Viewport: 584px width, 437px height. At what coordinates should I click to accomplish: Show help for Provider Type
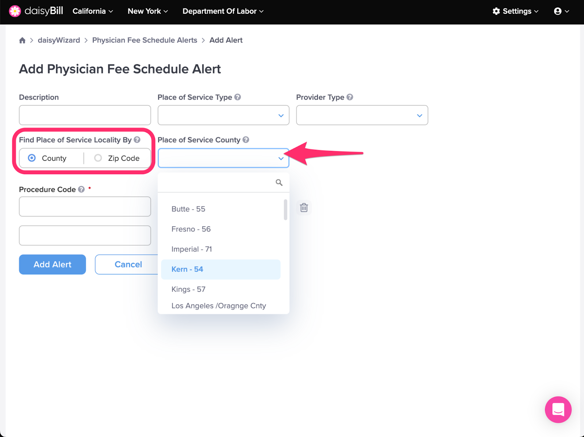point(350,97)
